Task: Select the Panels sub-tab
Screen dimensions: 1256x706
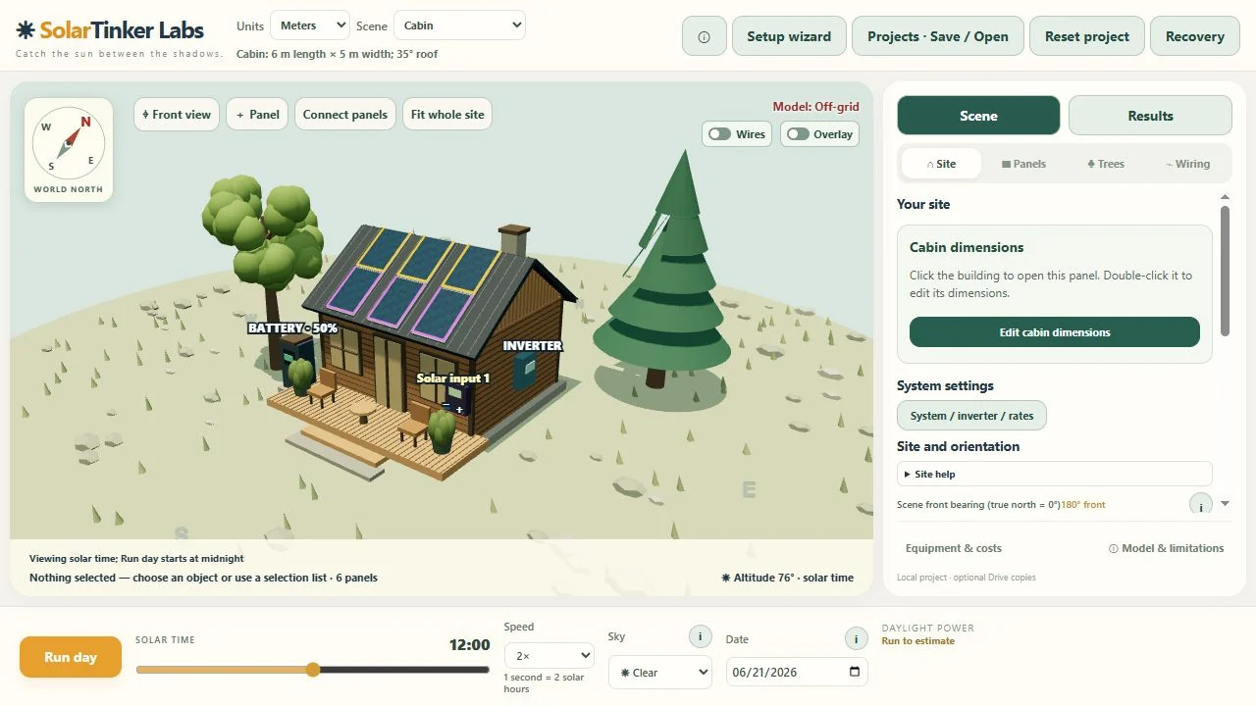Action: click(1023, 164)
